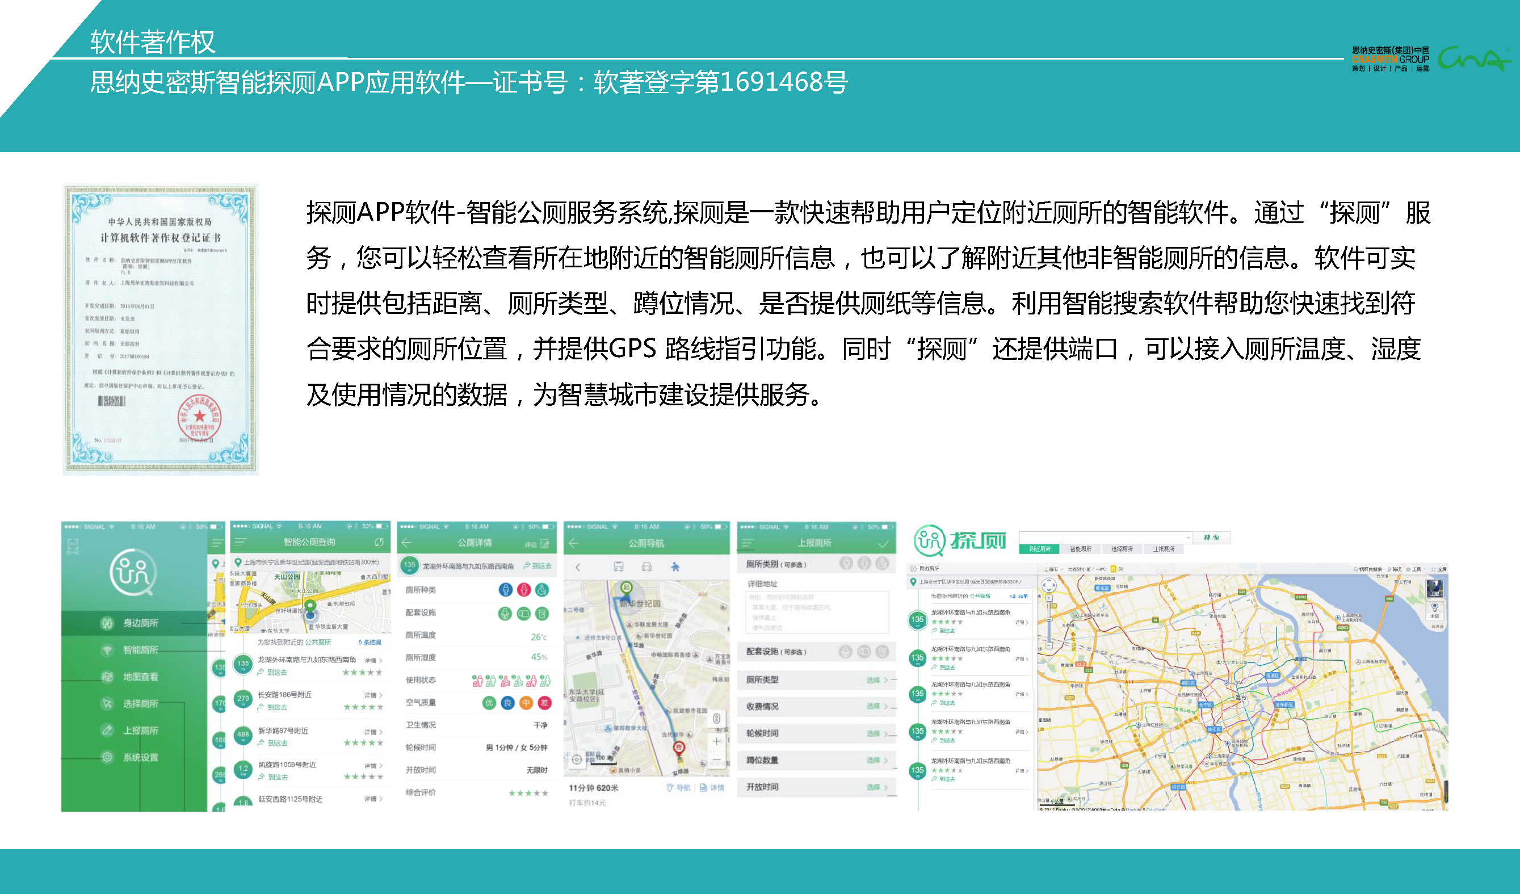Go back from the 公厕导航 screen
Image resolution: width=1520 pixels, height=894 pixels.
[574, 543]
